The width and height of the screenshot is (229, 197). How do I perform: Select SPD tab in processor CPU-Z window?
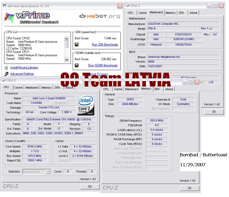click(57, 88)
